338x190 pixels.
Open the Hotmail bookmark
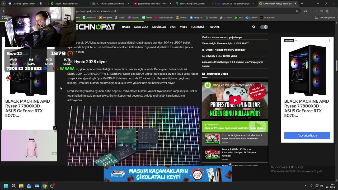coord(181,18)
